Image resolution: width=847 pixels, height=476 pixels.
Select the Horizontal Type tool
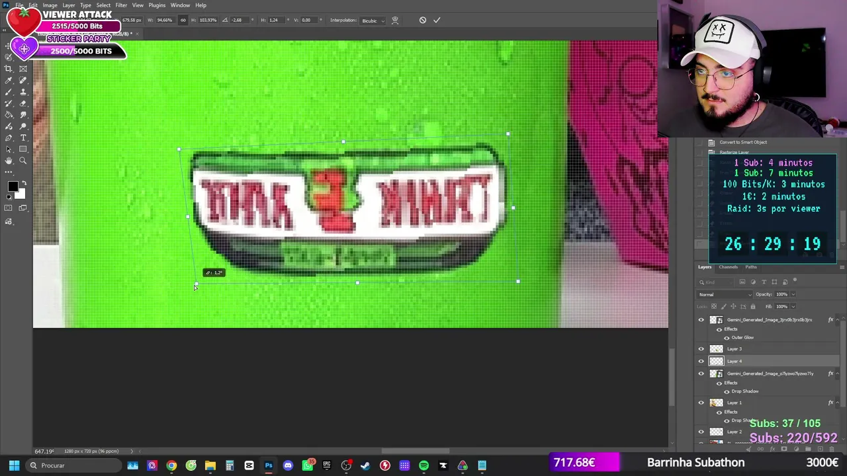tap(23, 138)
